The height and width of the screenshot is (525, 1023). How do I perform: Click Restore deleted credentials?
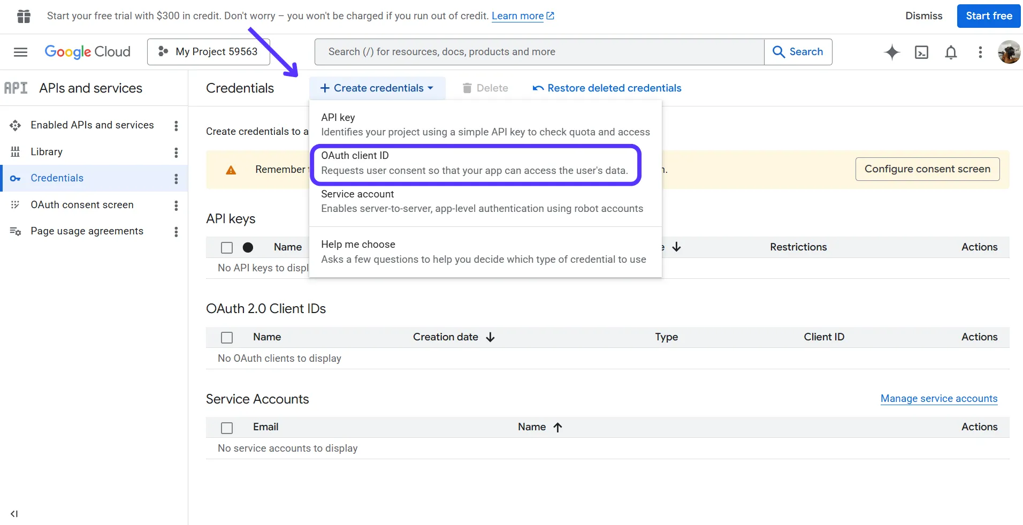pos(607,88)
